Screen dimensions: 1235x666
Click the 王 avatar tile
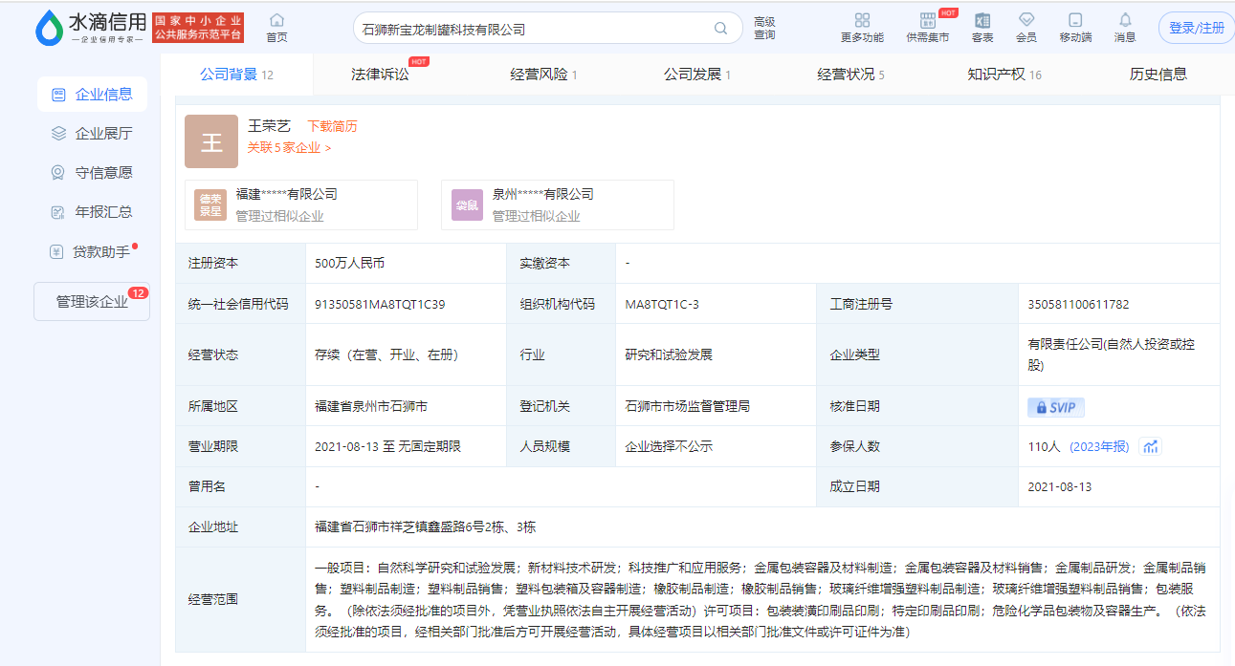coord(211,141)
